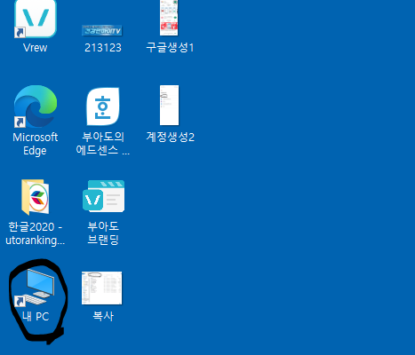Screen dimensions: 415x355
Task: Select the Microsoft Edge shortcut icon
Action: coord(36,106)
